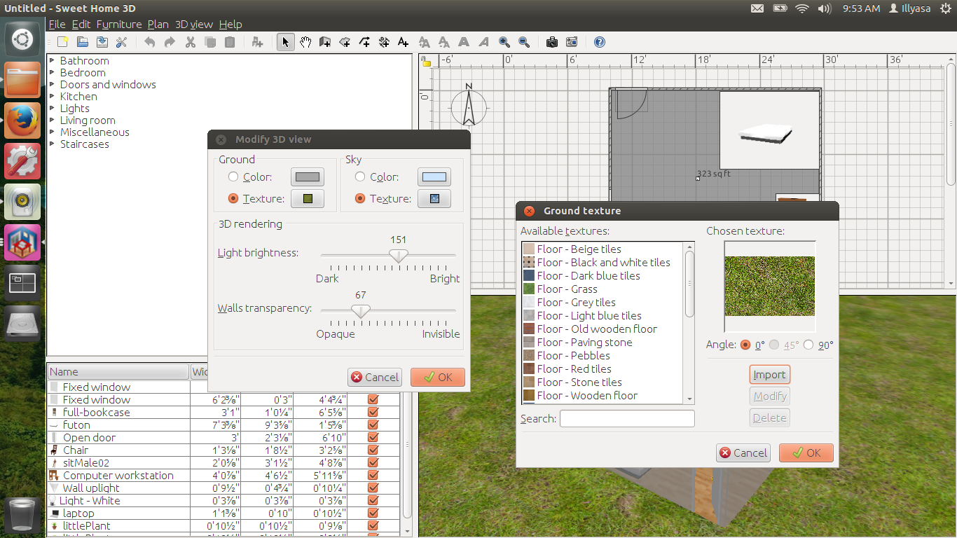Image resolution: width=957 pixels, height=538 pixels.
Task: Click the down arrow of the textures list scrollbar
Action: pos(689,399)
